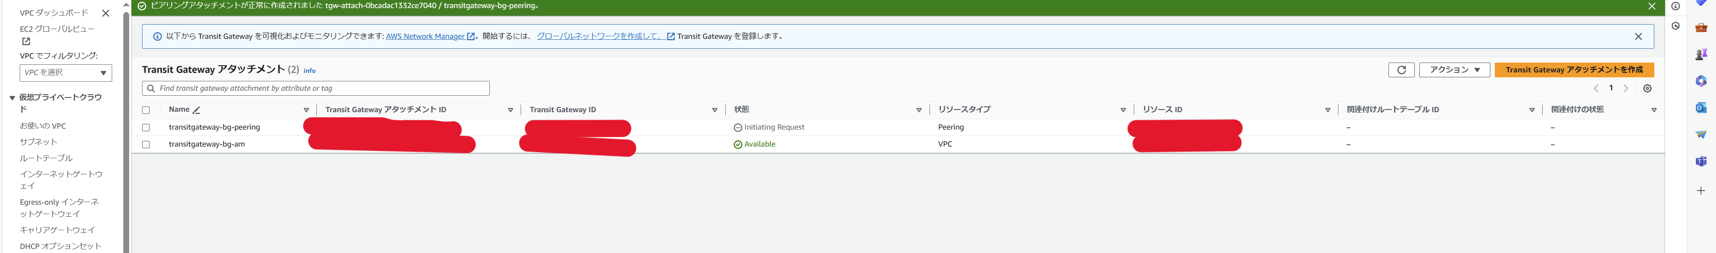Image resolution: width=1716 pixels, height=253 pixels.
Task: Open the chess games icon in browser sidebar
Action: (x=1701, y=55)
